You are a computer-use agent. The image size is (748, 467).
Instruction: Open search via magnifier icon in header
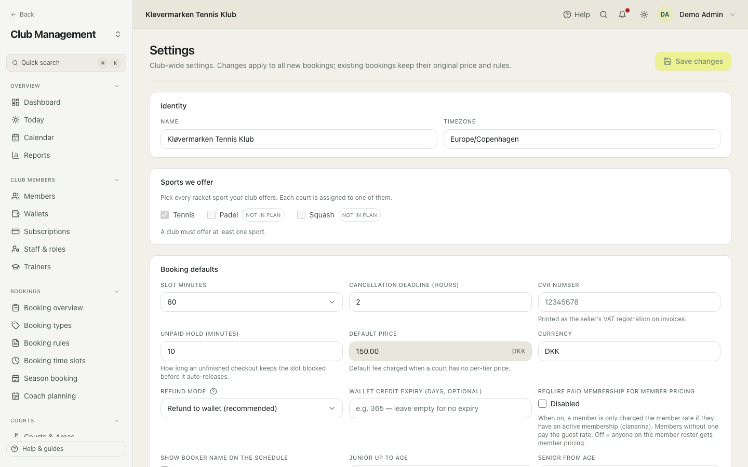coord(604,15)
